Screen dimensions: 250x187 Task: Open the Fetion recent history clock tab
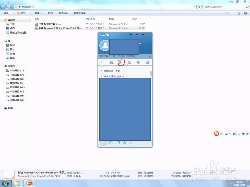pyautogui.click(x=130, y=62)
